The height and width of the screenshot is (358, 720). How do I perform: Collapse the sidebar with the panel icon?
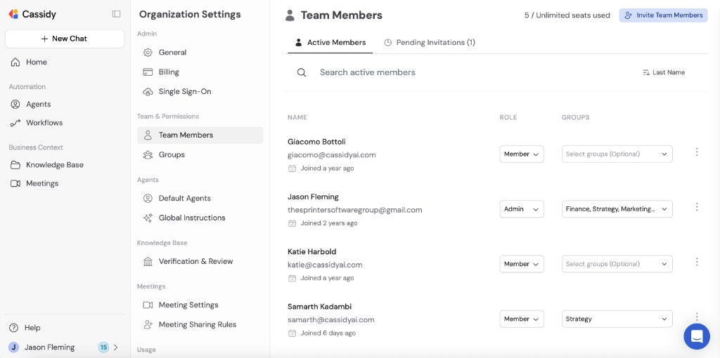116,14
